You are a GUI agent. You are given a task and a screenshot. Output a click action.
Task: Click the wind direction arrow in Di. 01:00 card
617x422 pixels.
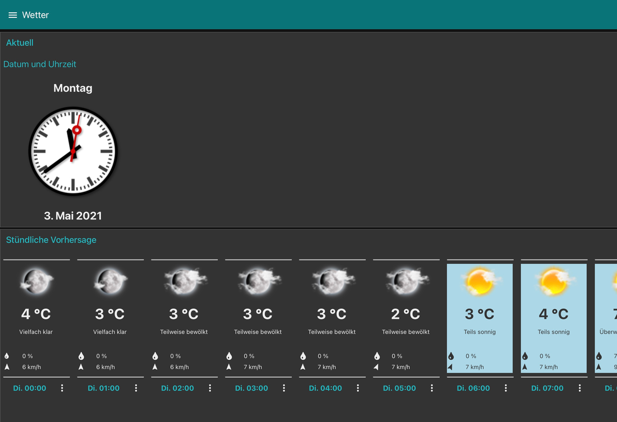click(81, 367)
